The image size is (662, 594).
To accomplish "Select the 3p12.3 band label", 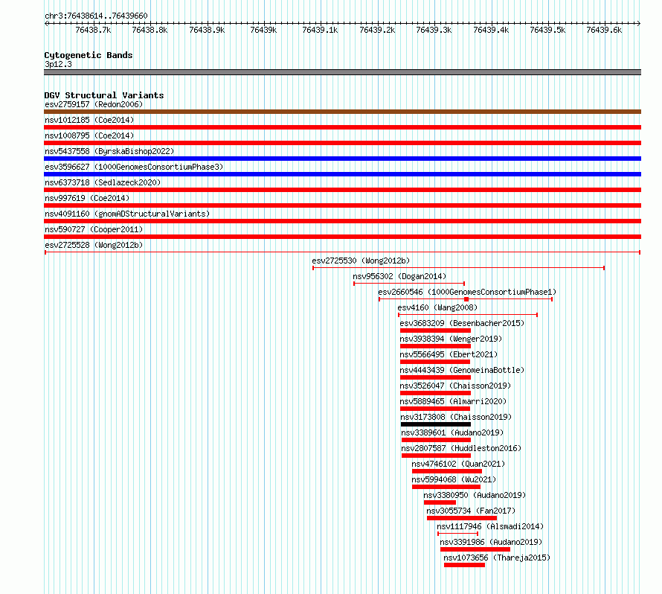I will (x=58, y=64).
